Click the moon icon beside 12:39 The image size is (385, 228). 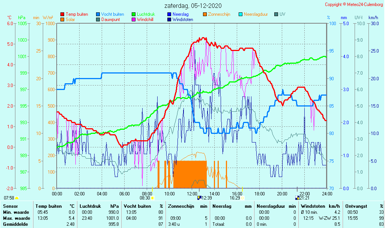[x=199, y=198]
